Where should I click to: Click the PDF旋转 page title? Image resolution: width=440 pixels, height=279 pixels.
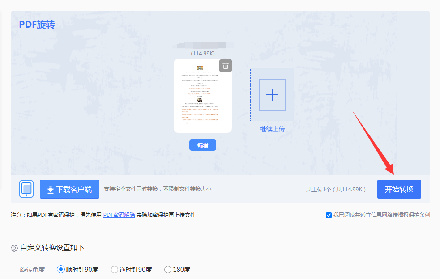tap(37, 25)
